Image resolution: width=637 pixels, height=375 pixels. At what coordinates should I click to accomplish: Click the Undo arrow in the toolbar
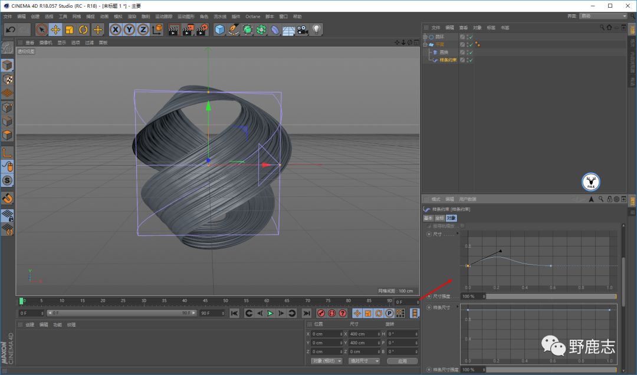click(10, 29)
